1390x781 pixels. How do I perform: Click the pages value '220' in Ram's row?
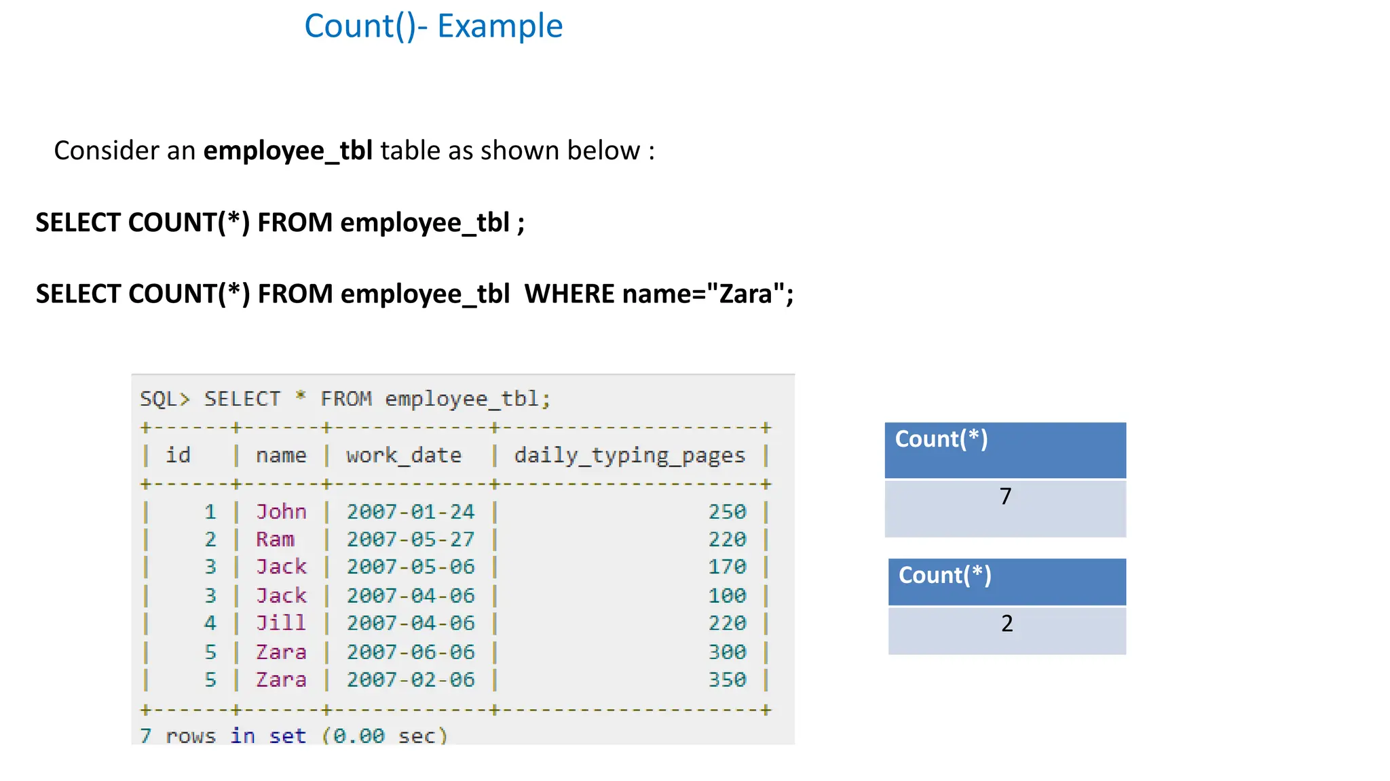[727, 540]
